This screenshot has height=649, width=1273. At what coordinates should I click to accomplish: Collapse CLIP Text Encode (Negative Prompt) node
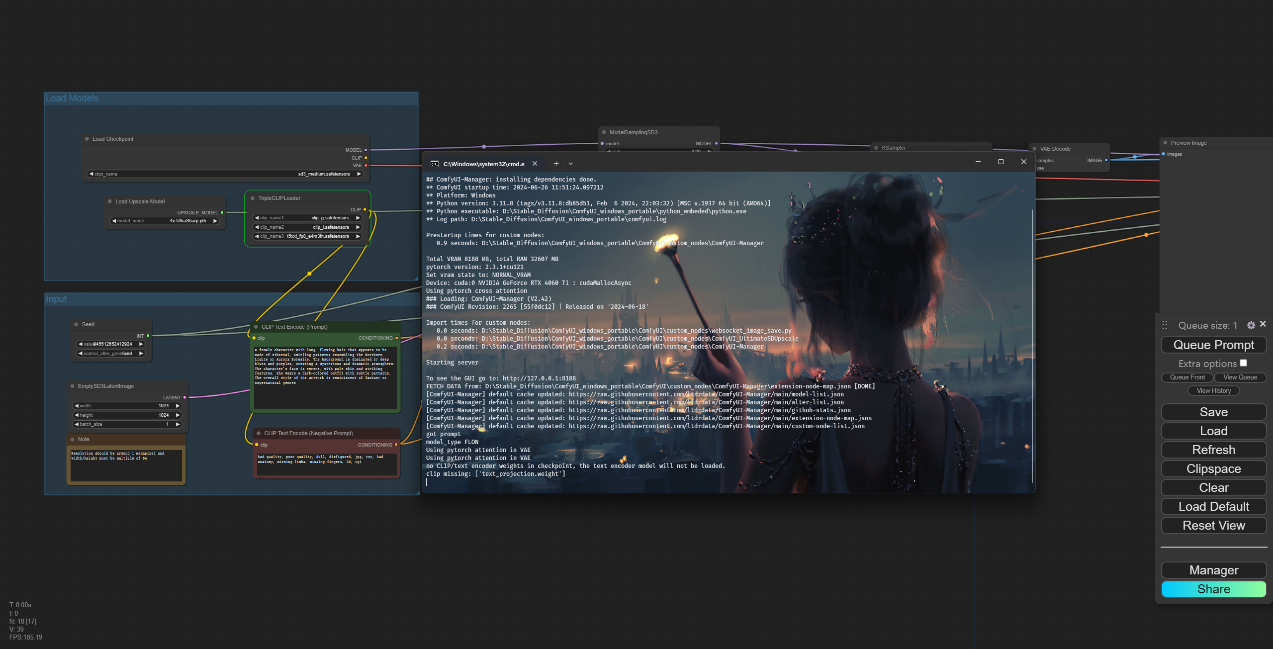click(x=259, y=433)
